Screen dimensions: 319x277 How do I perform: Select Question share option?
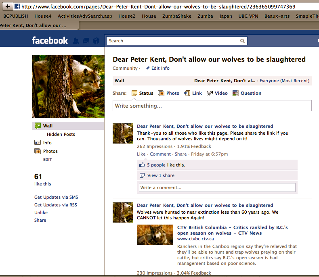pyautogui.click(x=251, y=93)
